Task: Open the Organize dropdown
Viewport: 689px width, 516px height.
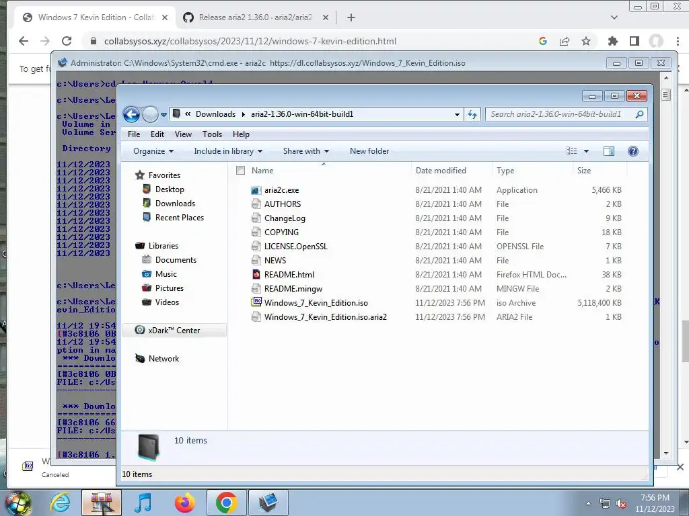Action: [x=153, y=151]
